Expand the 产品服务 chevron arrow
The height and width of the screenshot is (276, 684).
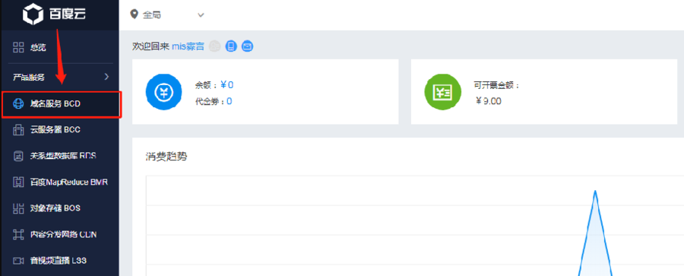pos(107,78)
